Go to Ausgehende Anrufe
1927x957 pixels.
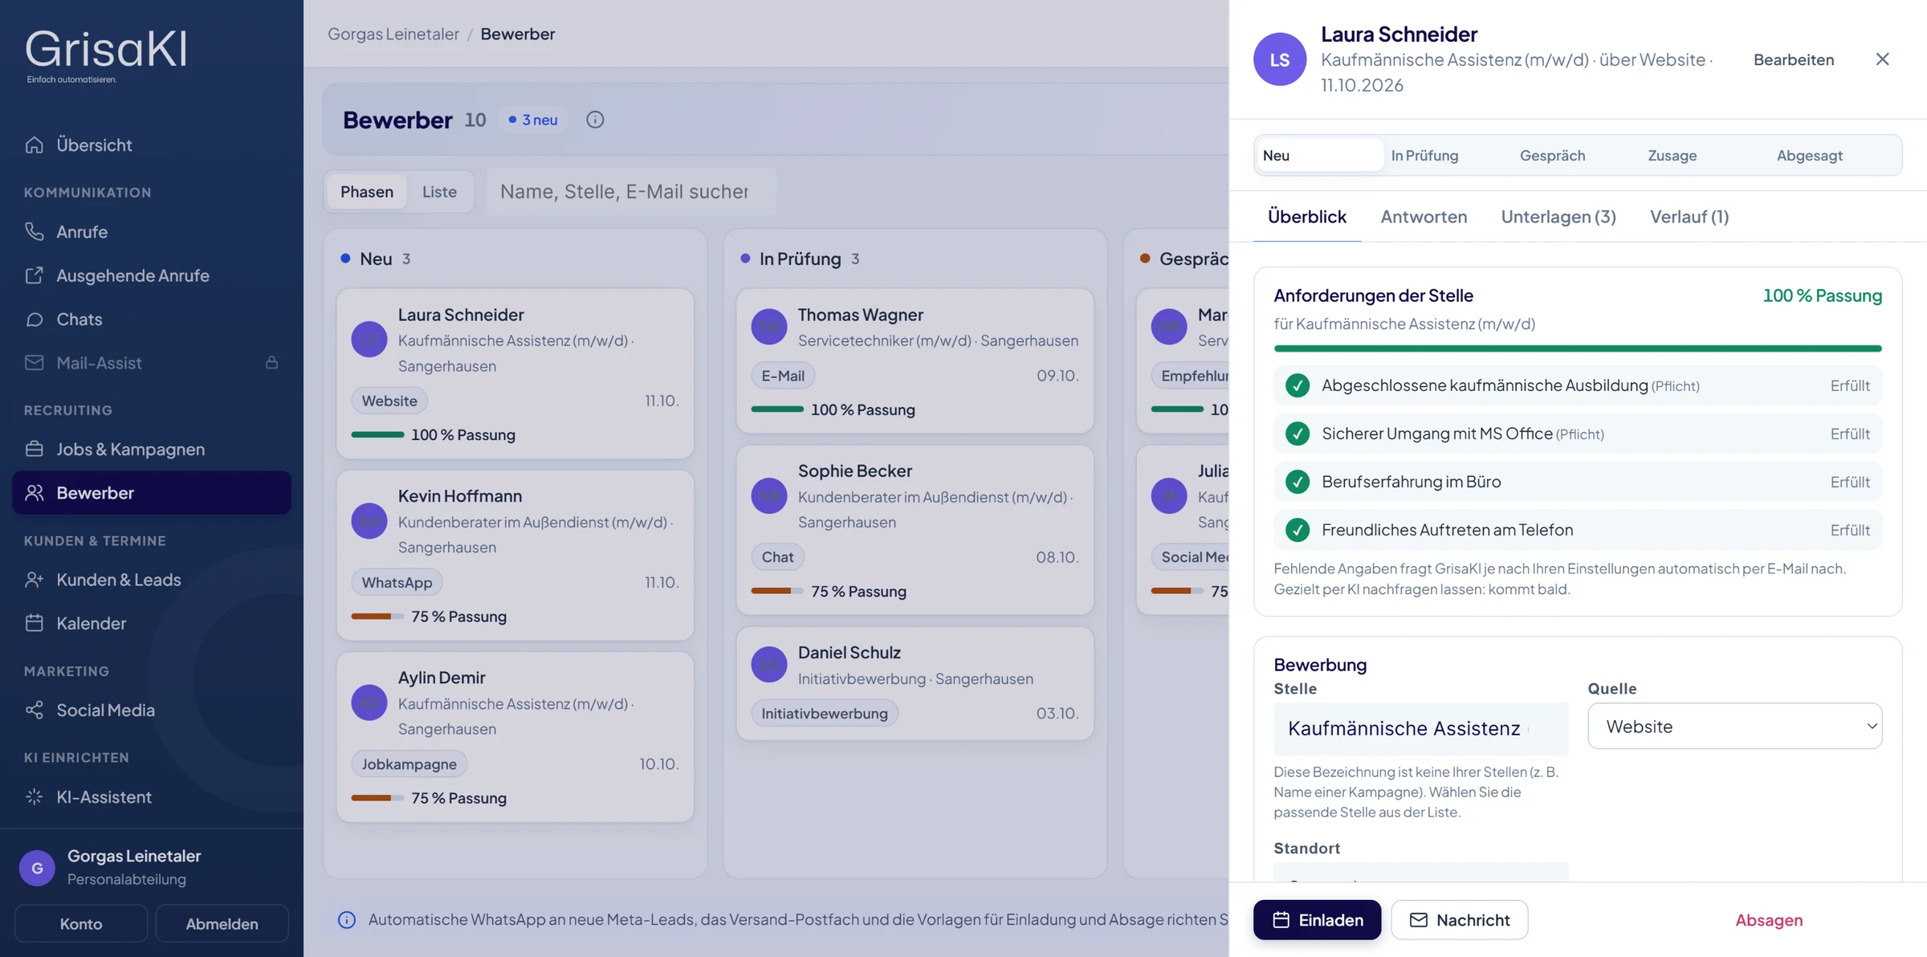click(x=151, y=275)
